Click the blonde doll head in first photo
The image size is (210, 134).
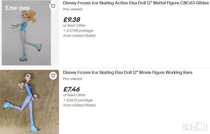30,16
